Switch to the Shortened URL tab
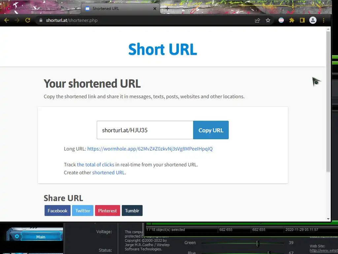 pyautogui.click(x=121, y=9)
